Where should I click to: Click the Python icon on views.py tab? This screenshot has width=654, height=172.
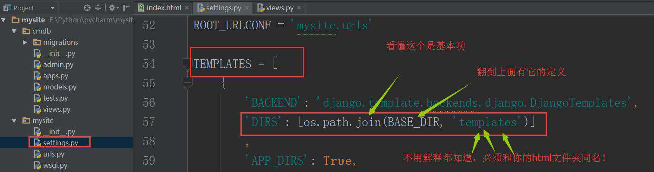click(x=261, y=8)
